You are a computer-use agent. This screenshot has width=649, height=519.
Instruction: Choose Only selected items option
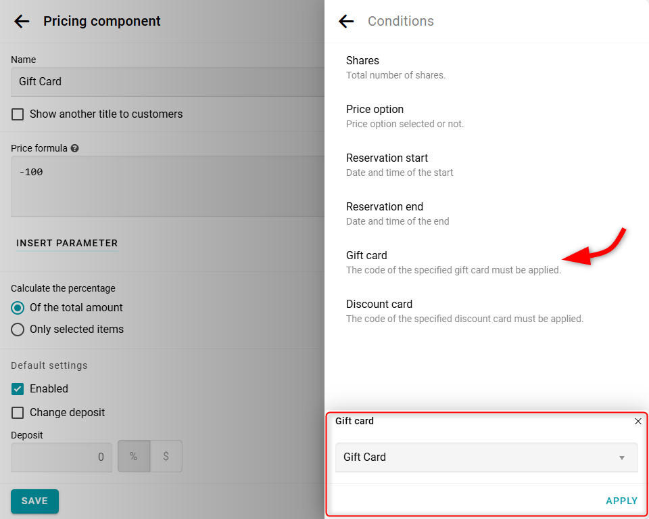click(18, 330)
